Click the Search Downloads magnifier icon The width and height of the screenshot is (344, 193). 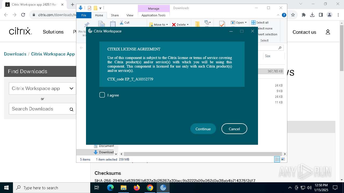71,109
